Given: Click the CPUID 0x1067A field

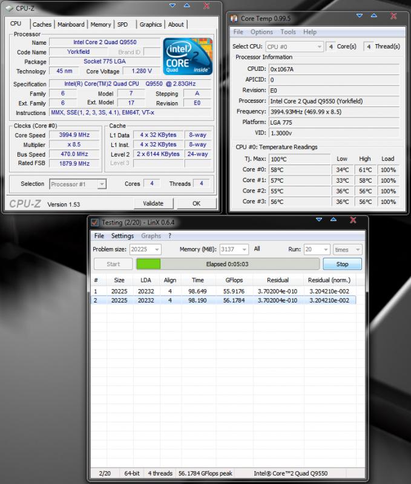Looking at the screenshot, I should [334, 69].
